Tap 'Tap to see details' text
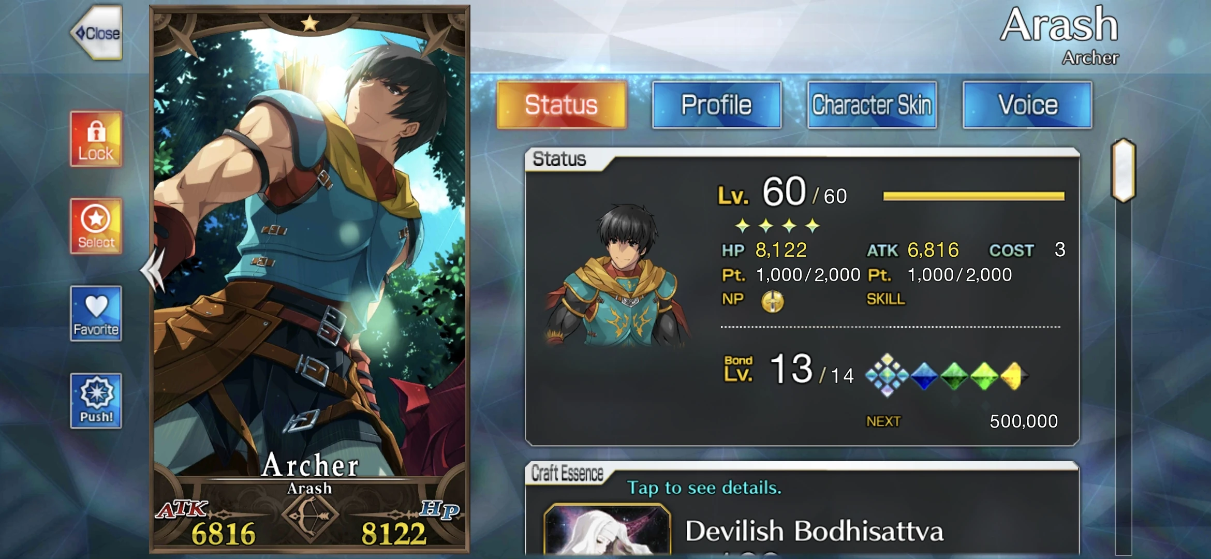Screen dimensions: 1211x559 tap(704, 488)
